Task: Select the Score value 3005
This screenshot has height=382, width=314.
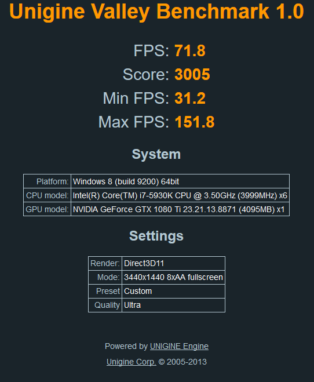Action: point(192,74)
